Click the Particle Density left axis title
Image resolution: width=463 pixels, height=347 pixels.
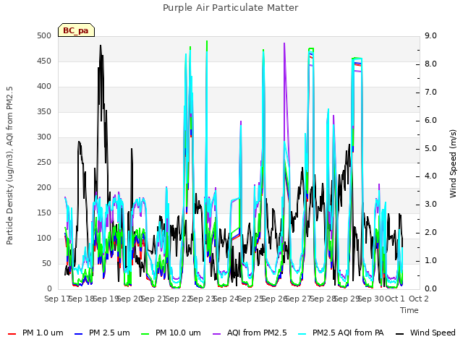(x=9, y=166)
